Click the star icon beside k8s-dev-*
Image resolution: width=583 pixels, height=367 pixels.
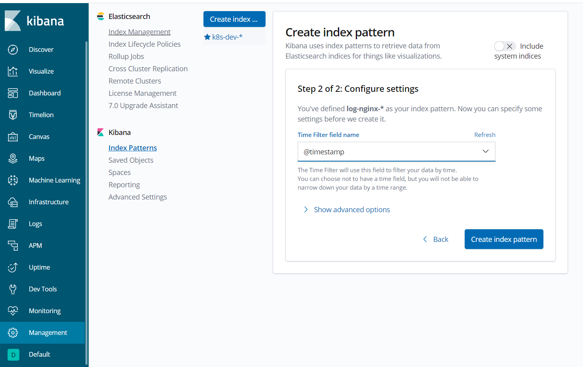(x=207, y=37)
